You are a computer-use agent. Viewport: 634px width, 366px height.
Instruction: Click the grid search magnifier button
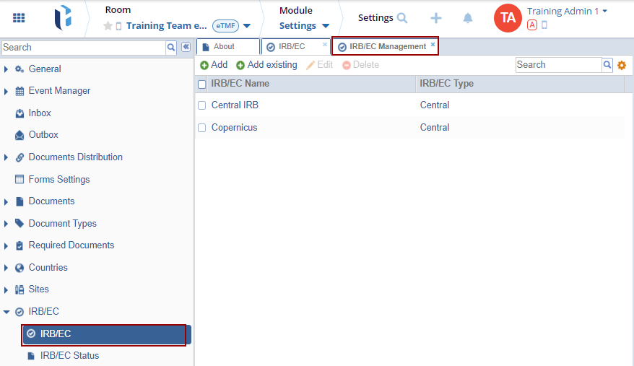[x=607, y=65]
